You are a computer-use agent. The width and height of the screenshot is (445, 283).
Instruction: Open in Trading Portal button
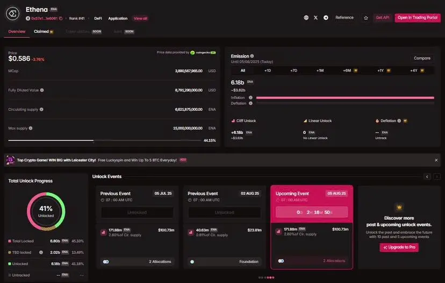tap(418, 18)
